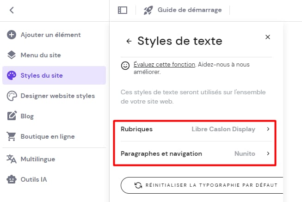Click the Designer website styles palette icon

click(12, 96)
